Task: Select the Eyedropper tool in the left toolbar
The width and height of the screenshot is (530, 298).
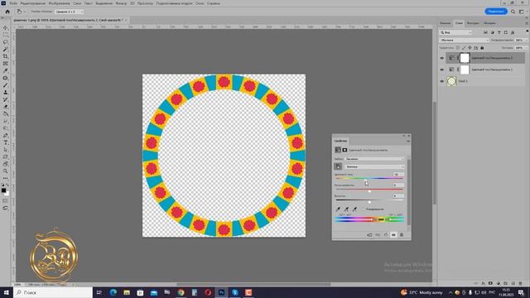Action: point(6,70)
